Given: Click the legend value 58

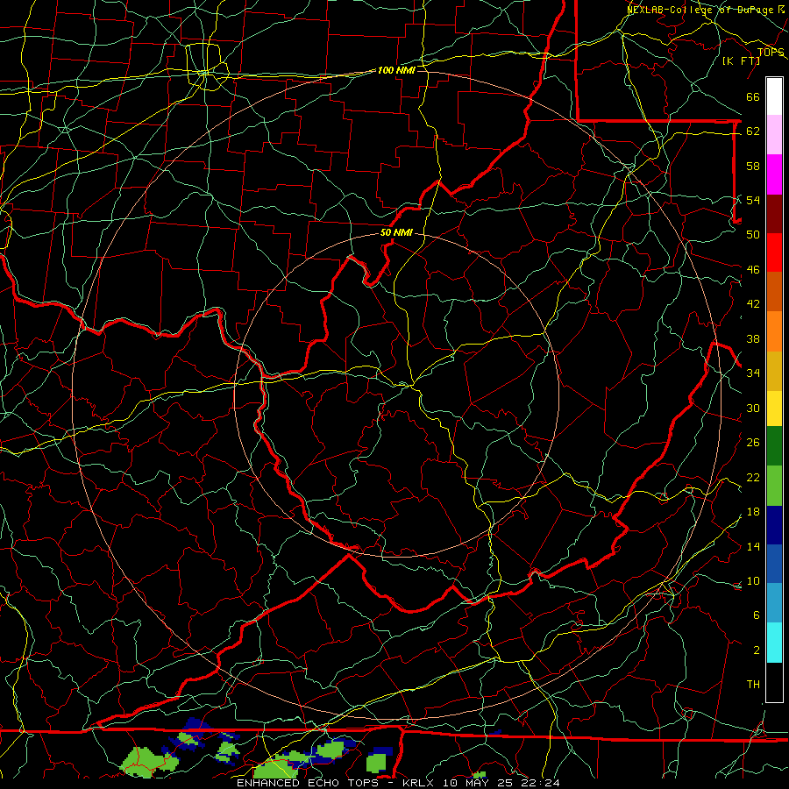Looking at the screenshot, I should pyautogui.click(x=753, y=166).
